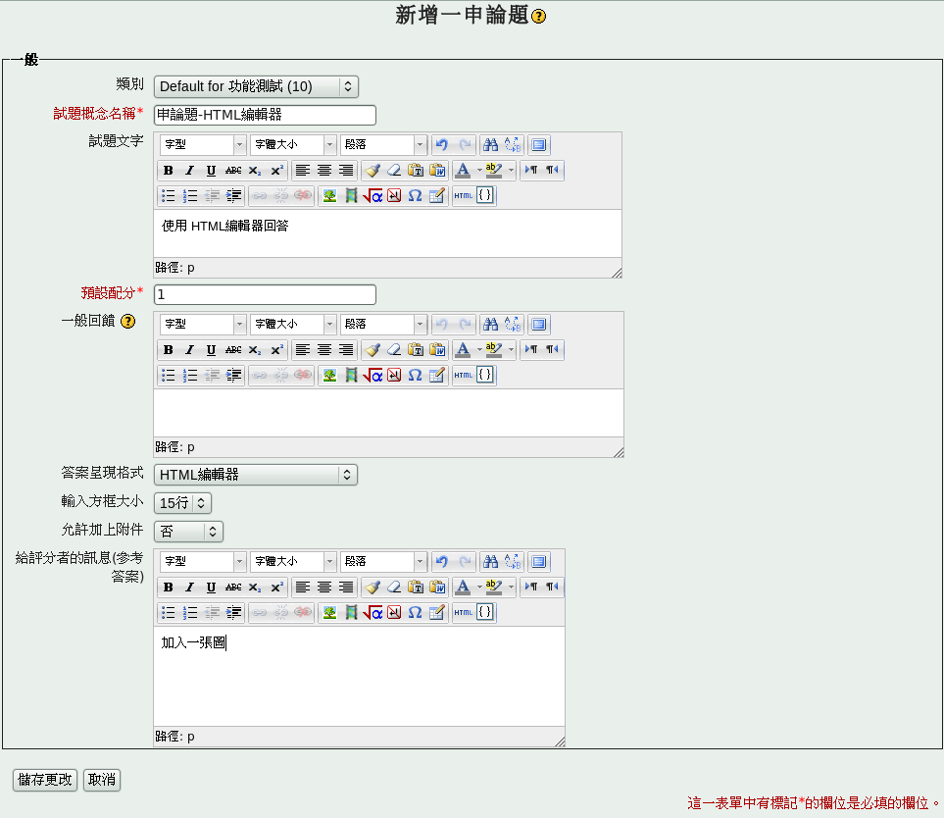Click the 預設配分 input field

(x=265, y=294)
